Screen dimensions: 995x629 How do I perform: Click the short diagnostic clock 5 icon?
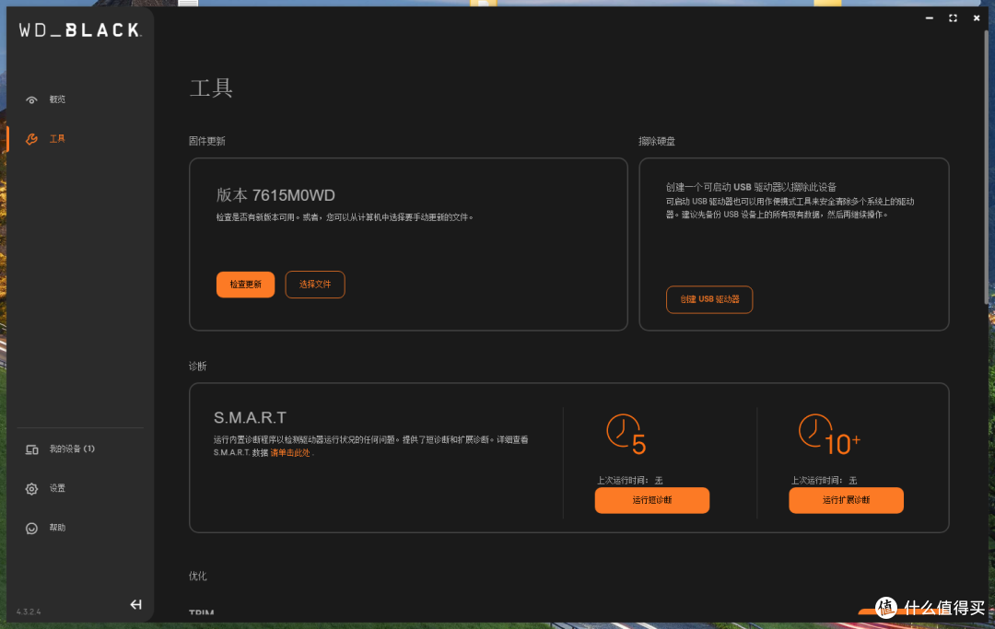[626, 435]
